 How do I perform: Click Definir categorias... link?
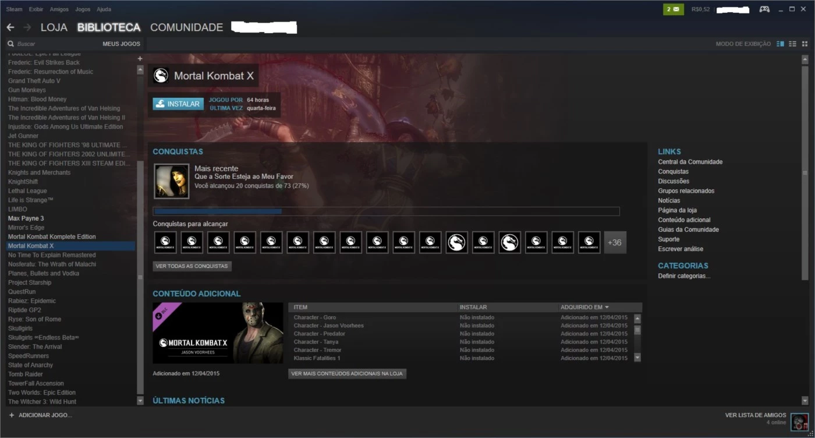coord(684,276)
